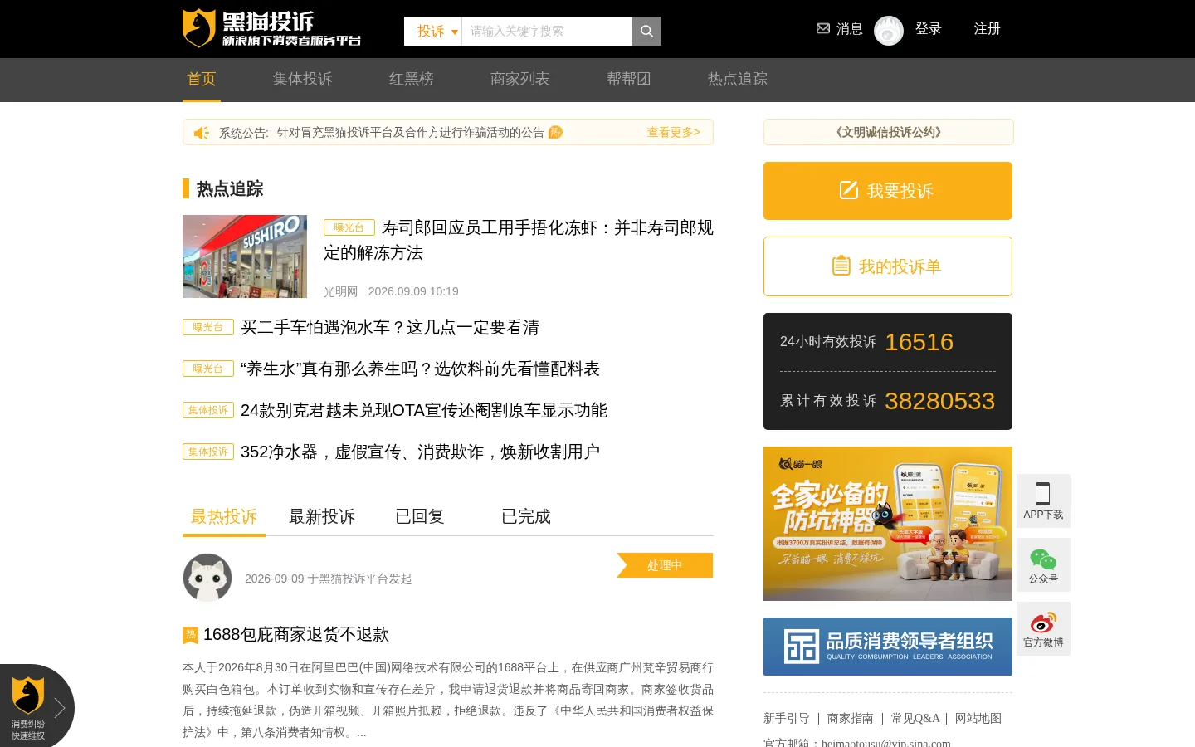The height and width of the screenshot is (747, 1195).
Task: Expand the 消费纠纷 快速维权 floating widget
Action: pos(37,706)
